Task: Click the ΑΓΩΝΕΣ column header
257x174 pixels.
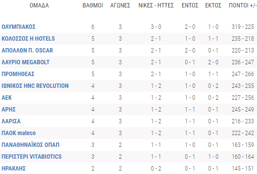Action: [x=120, y=5]
